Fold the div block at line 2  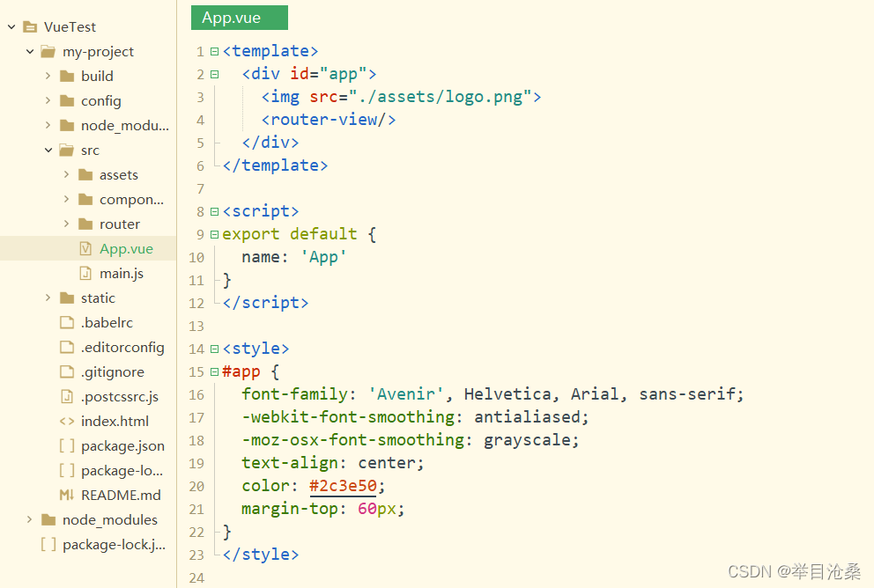coord(215,74)
